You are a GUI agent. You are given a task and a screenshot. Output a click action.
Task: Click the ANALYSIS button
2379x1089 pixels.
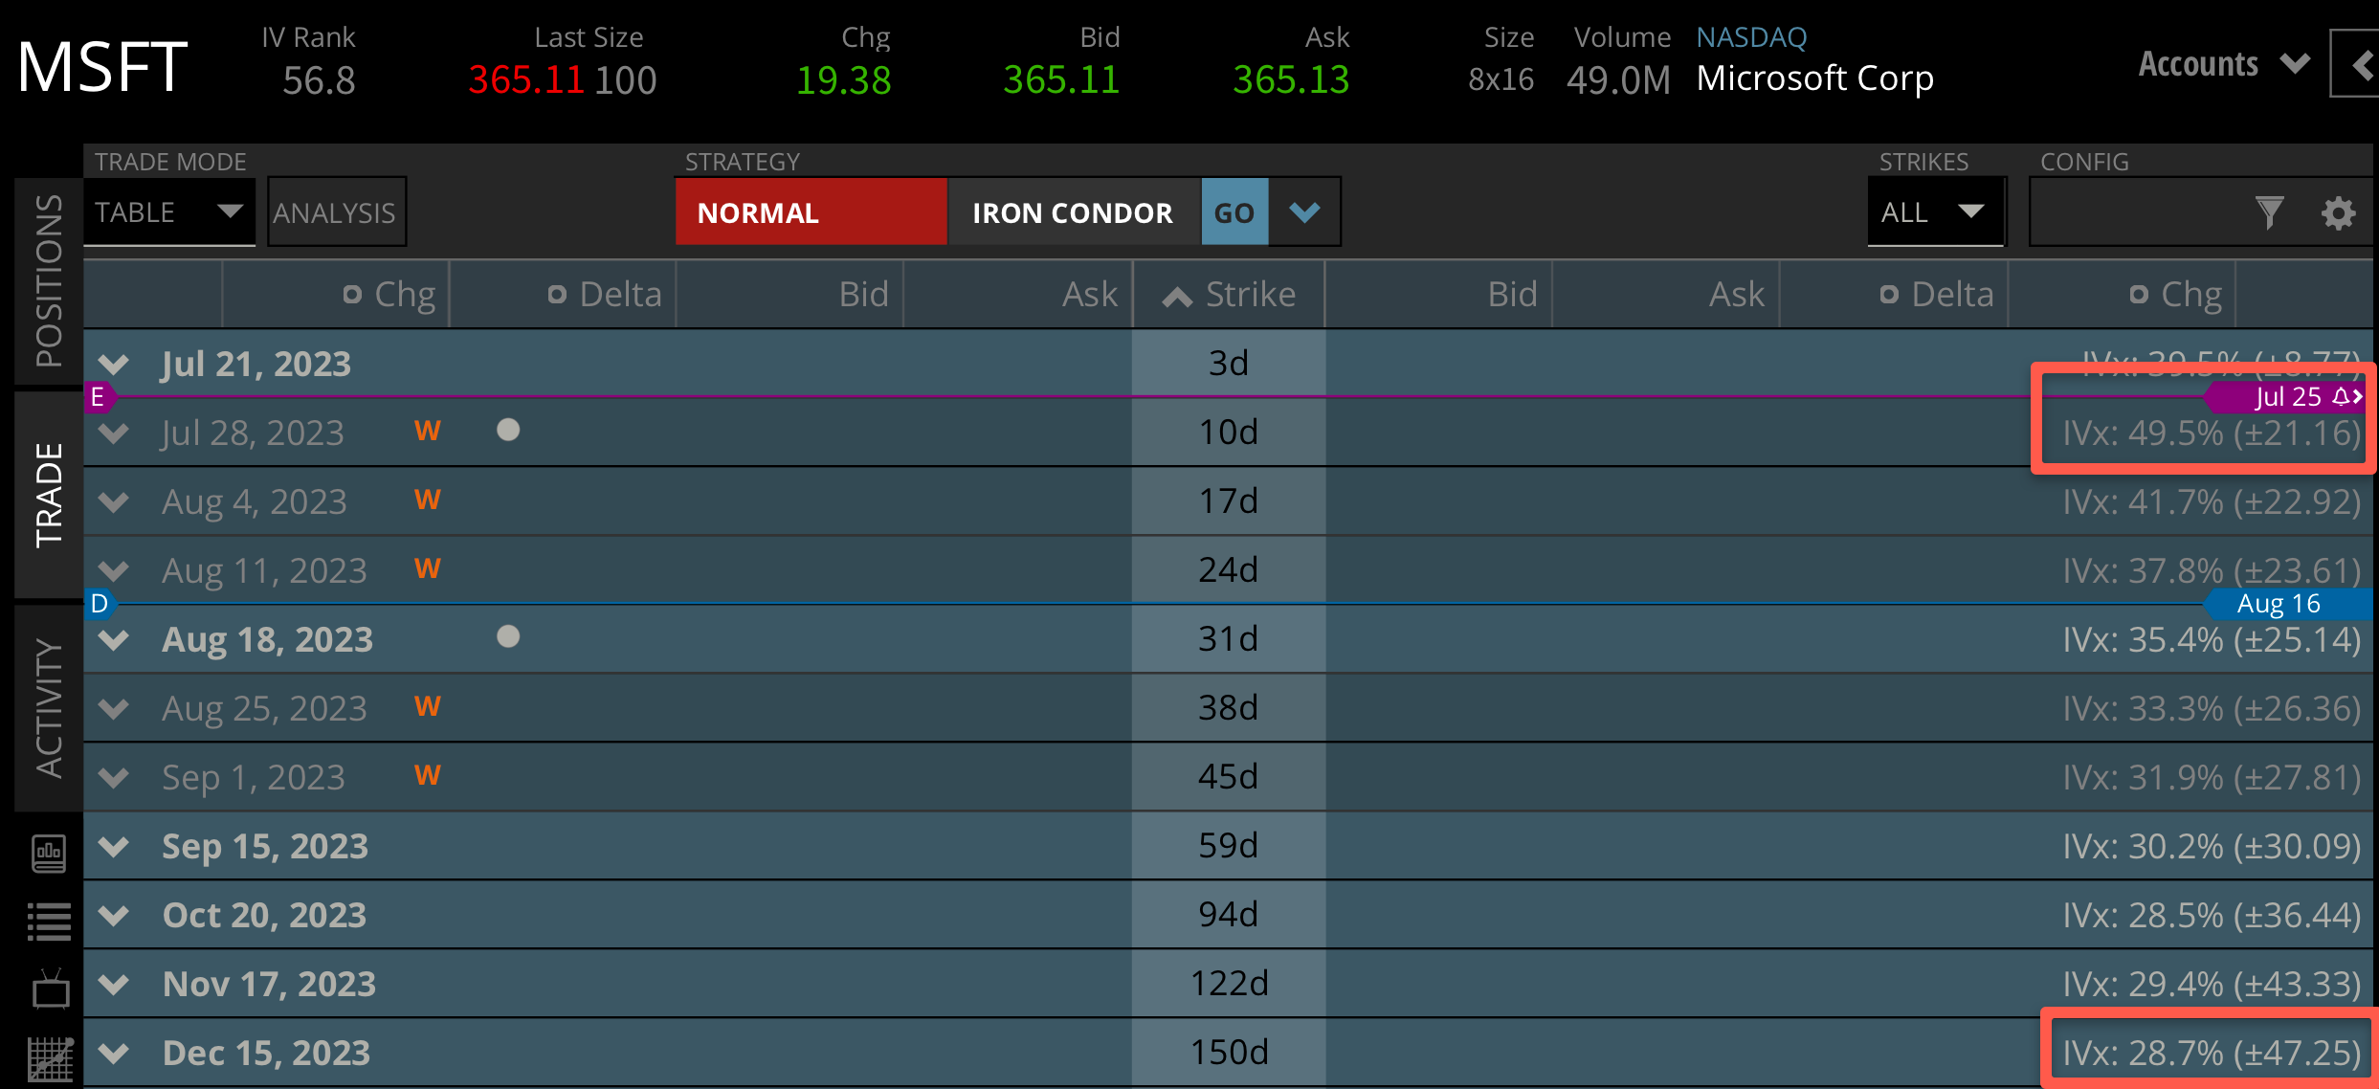(335, 212)
